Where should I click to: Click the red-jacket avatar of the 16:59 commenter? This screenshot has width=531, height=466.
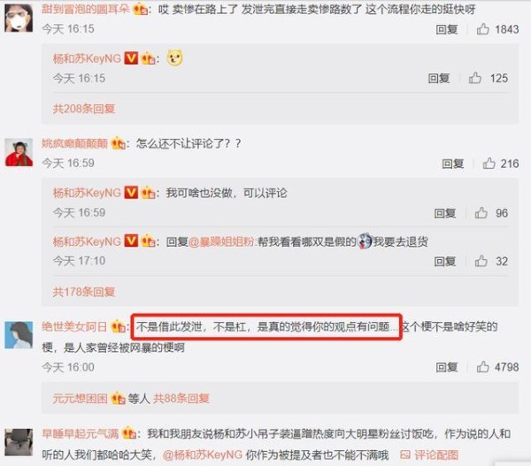[19, 152]
